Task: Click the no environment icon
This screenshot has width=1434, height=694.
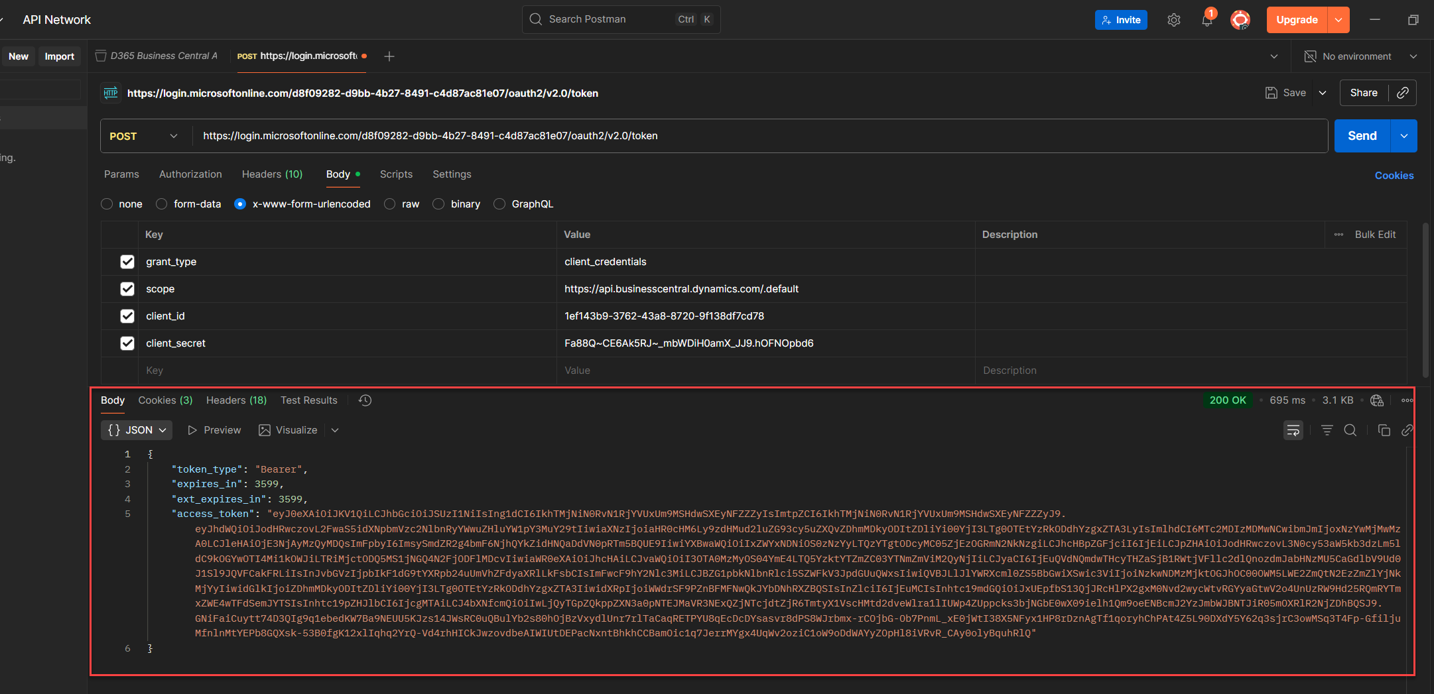Action: coord(1310,56)
